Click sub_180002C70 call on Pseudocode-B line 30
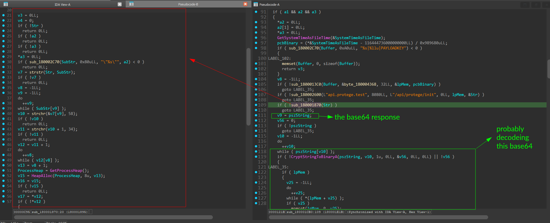This screenshot has width=550, height=223. [44, 62]
